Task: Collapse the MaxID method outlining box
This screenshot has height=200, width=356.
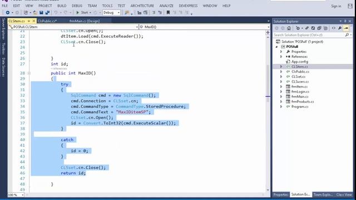Action: click(x=29, y=73)
